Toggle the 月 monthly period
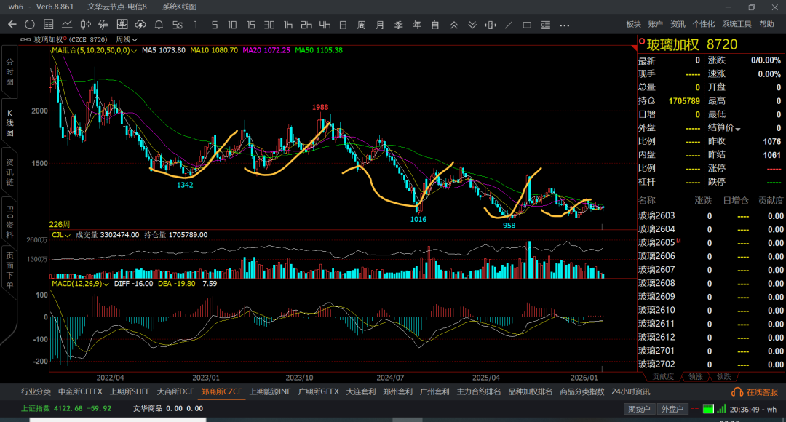The width and height of the screenshot is (786, 422). coord(380,25)
